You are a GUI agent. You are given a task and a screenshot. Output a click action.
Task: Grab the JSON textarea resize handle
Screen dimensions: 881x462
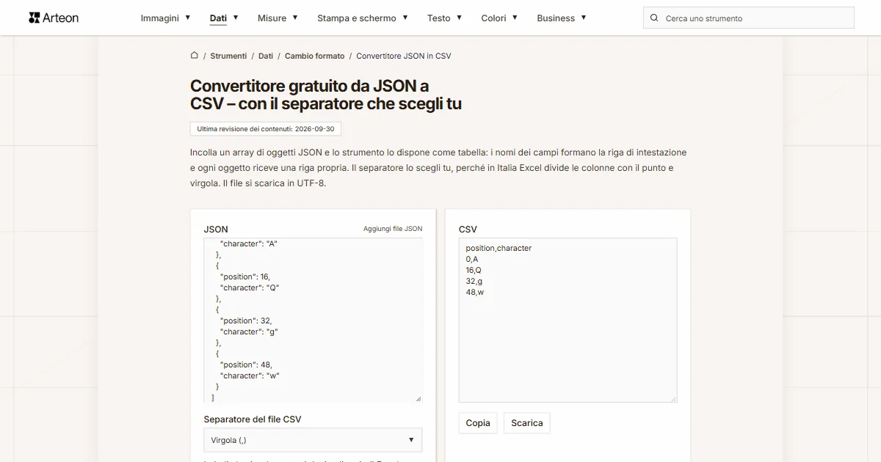[418, 398]
